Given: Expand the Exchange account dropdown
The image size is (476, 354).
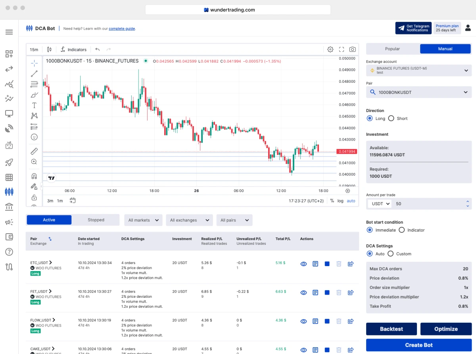Looking at the screenshot, I should (x=419, y=70).
